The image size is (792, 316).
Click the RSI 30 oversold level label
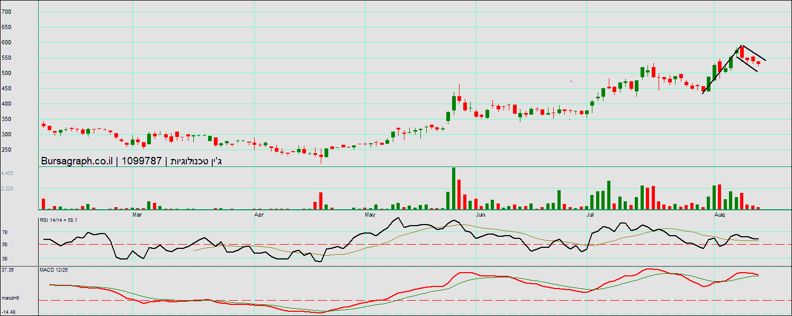click(x=5, y=259)
